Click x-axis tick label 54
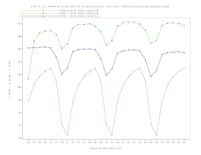Screen dimensions: 201x155 (x=129, y=142)
